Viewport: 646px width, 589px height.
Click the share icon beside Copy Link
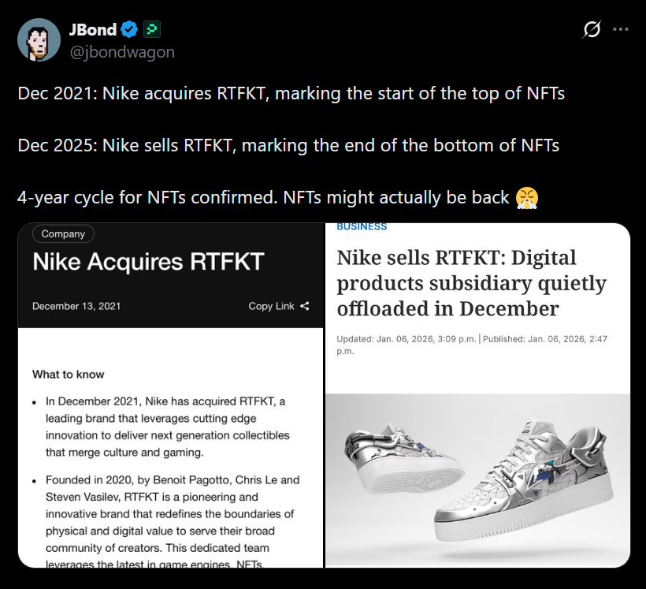point(304,306)
